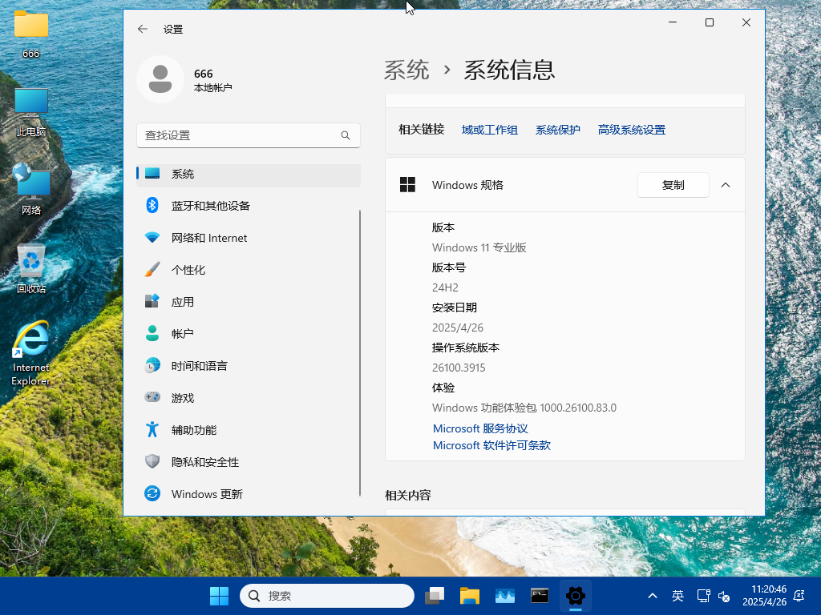821x615 pixels.
Task: Open Task View on the taskbar
Action: (435, 596)
